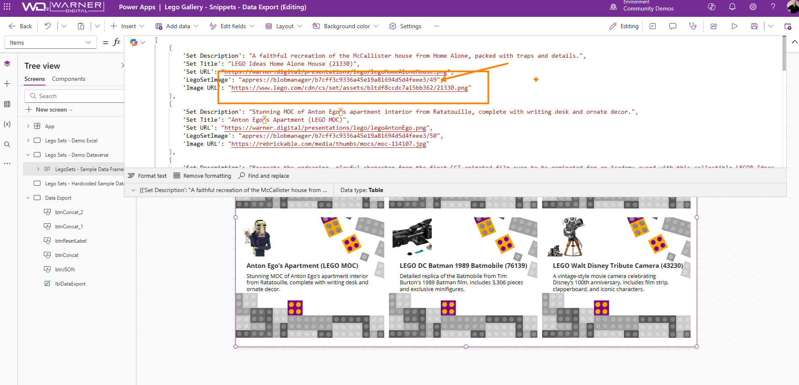Expand the App tree item

[x=28, y=126]
